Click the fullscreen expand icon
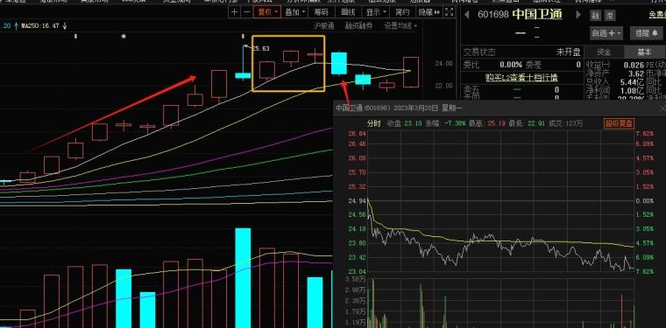666x328 pixels. pyautogui.click(x=450, y=12)
